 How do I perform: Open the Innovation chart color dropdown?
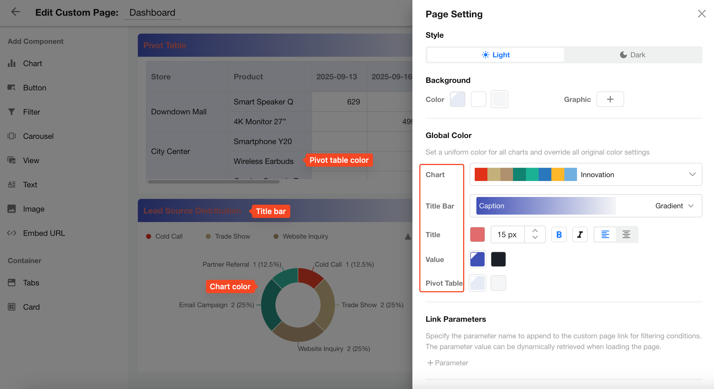[x=692, y=174]
